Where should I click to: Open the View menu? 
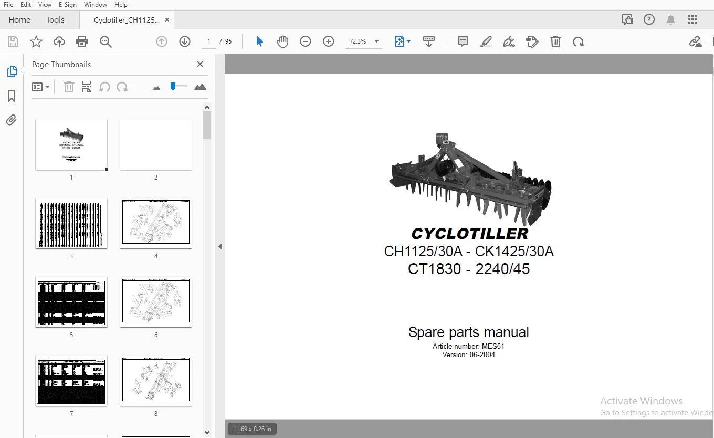pos(45,5)
